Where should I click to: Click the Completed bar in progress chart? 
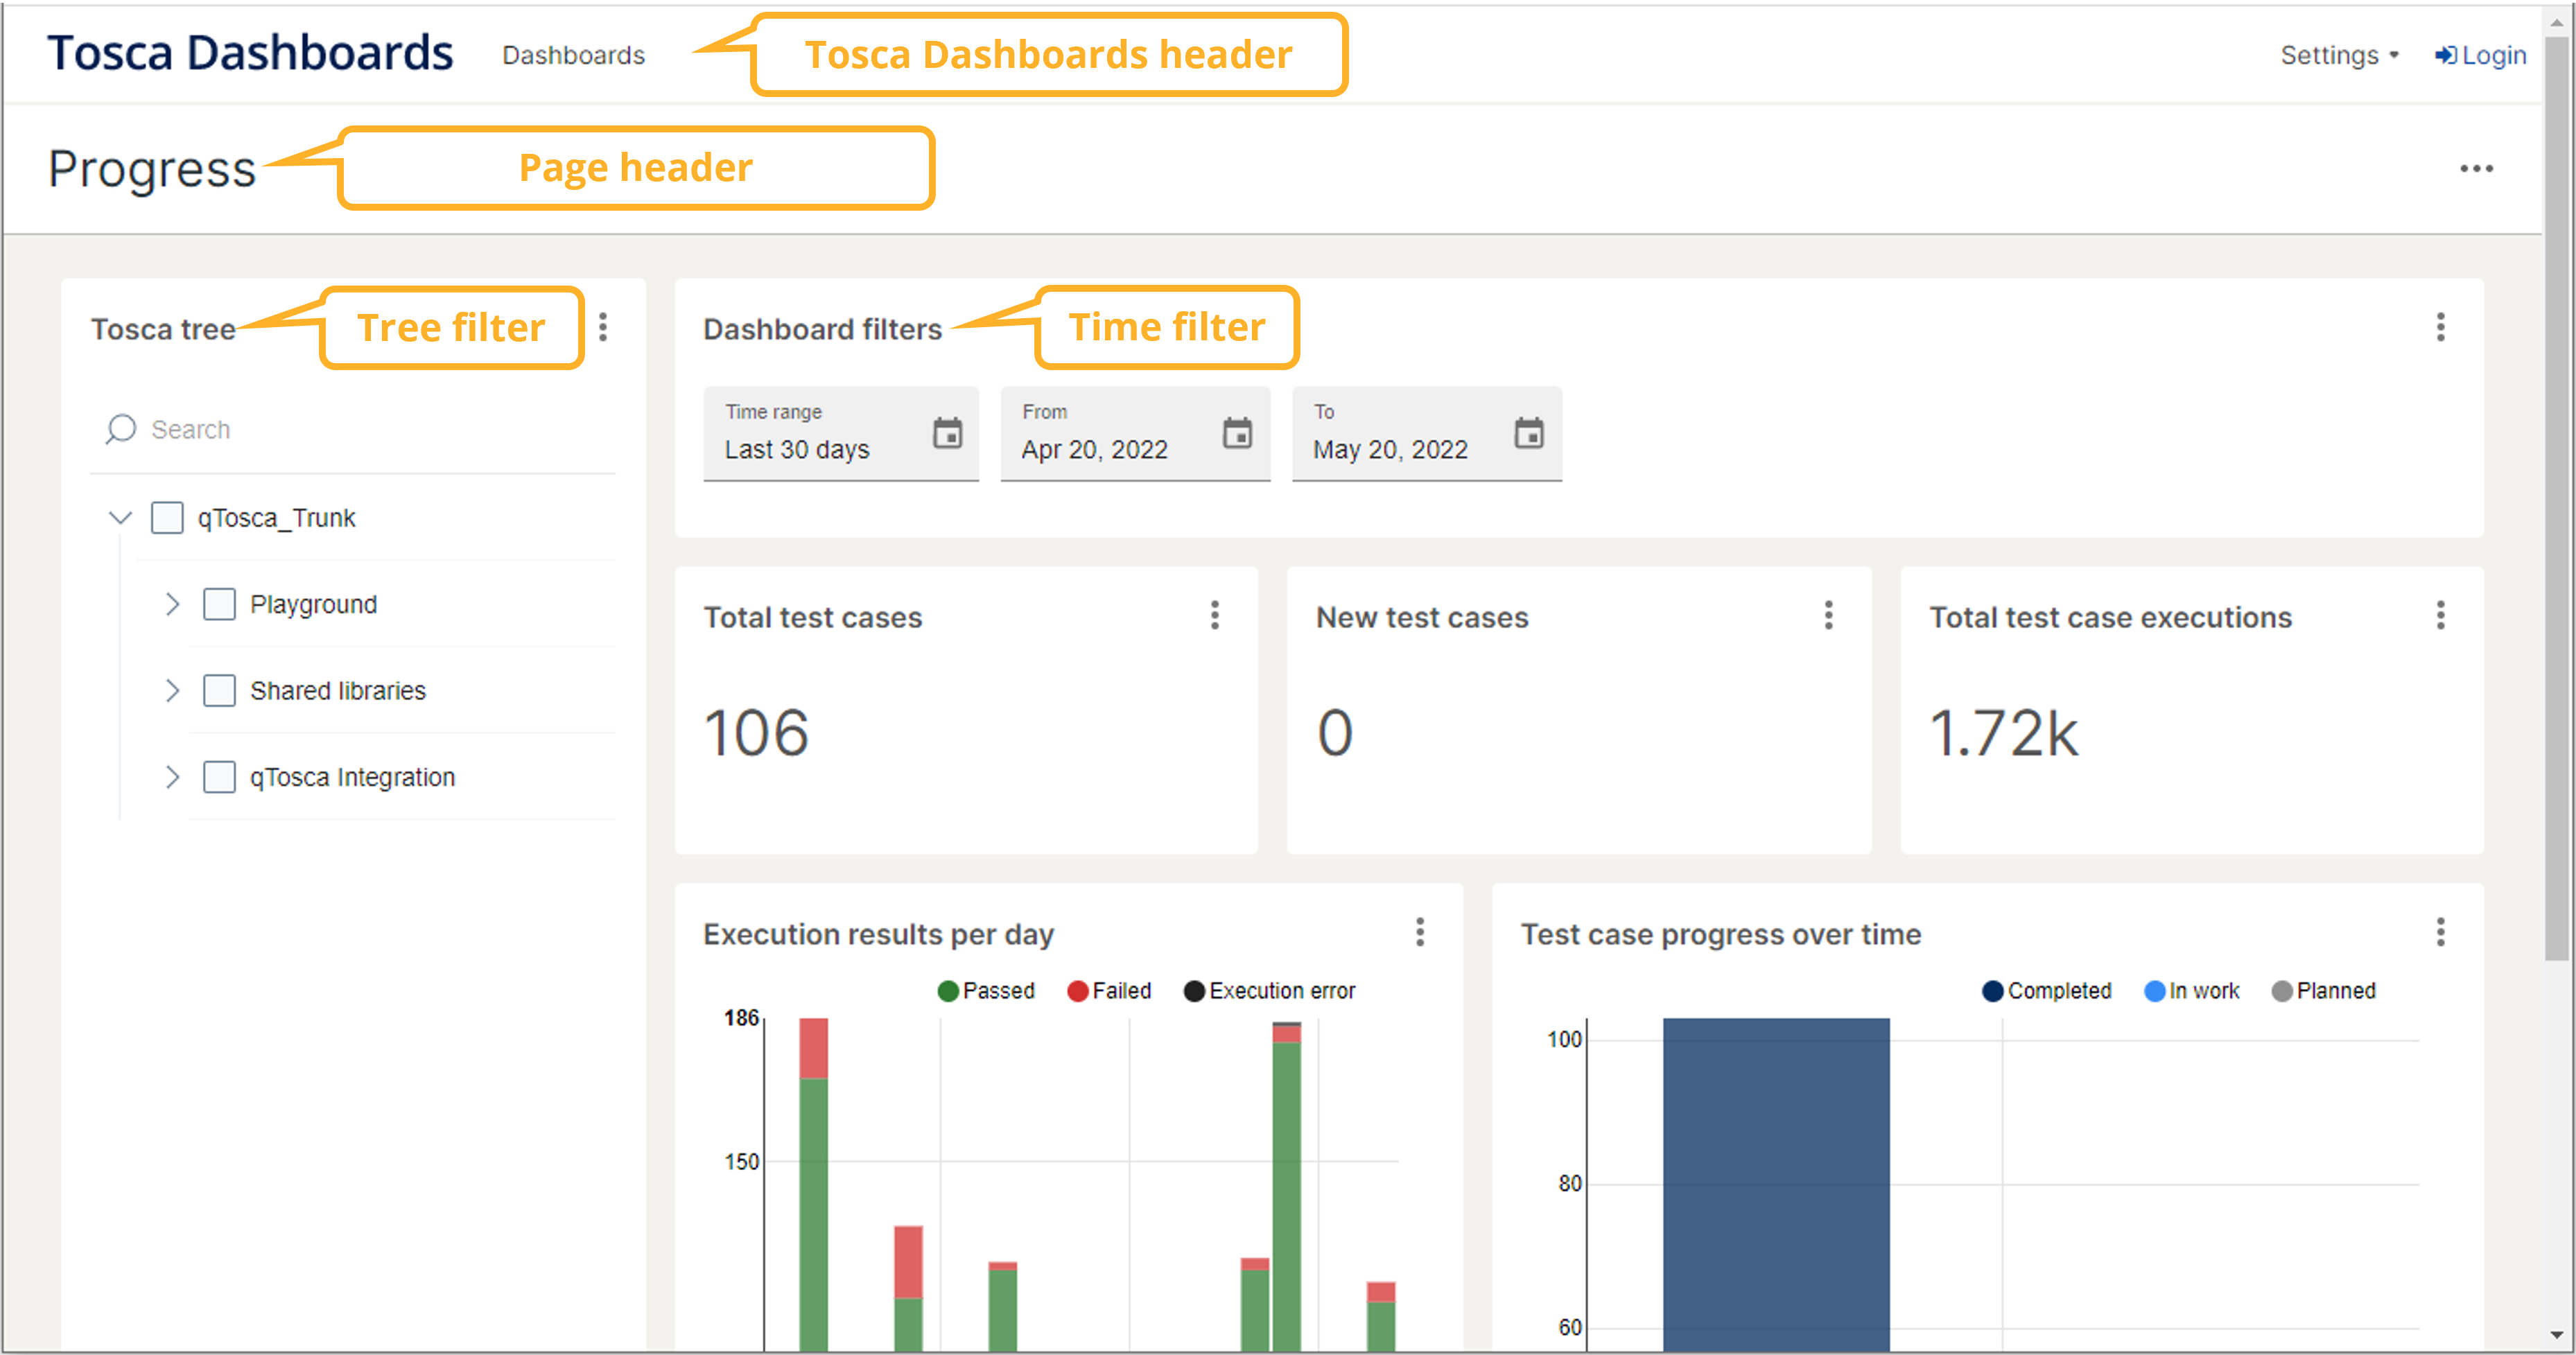click(1776, 1185)
